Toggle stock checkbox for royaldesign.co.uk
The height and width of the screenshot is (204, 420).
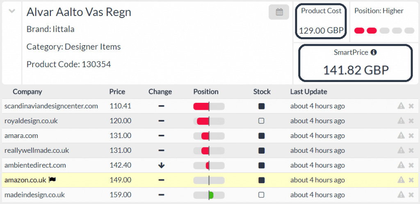click(261, 121)
